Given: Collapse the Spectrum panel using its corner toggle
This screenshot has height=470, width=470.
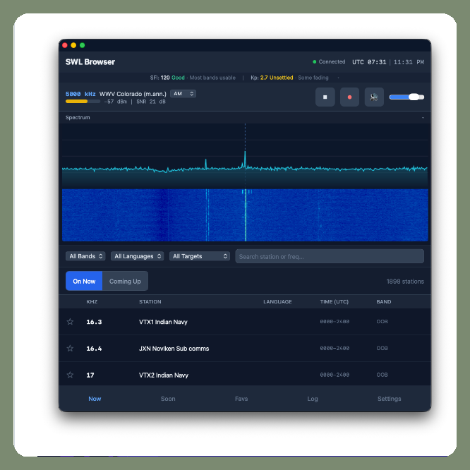Looking at the screenshot, I should pyautogui.click(x=423, y=117).
